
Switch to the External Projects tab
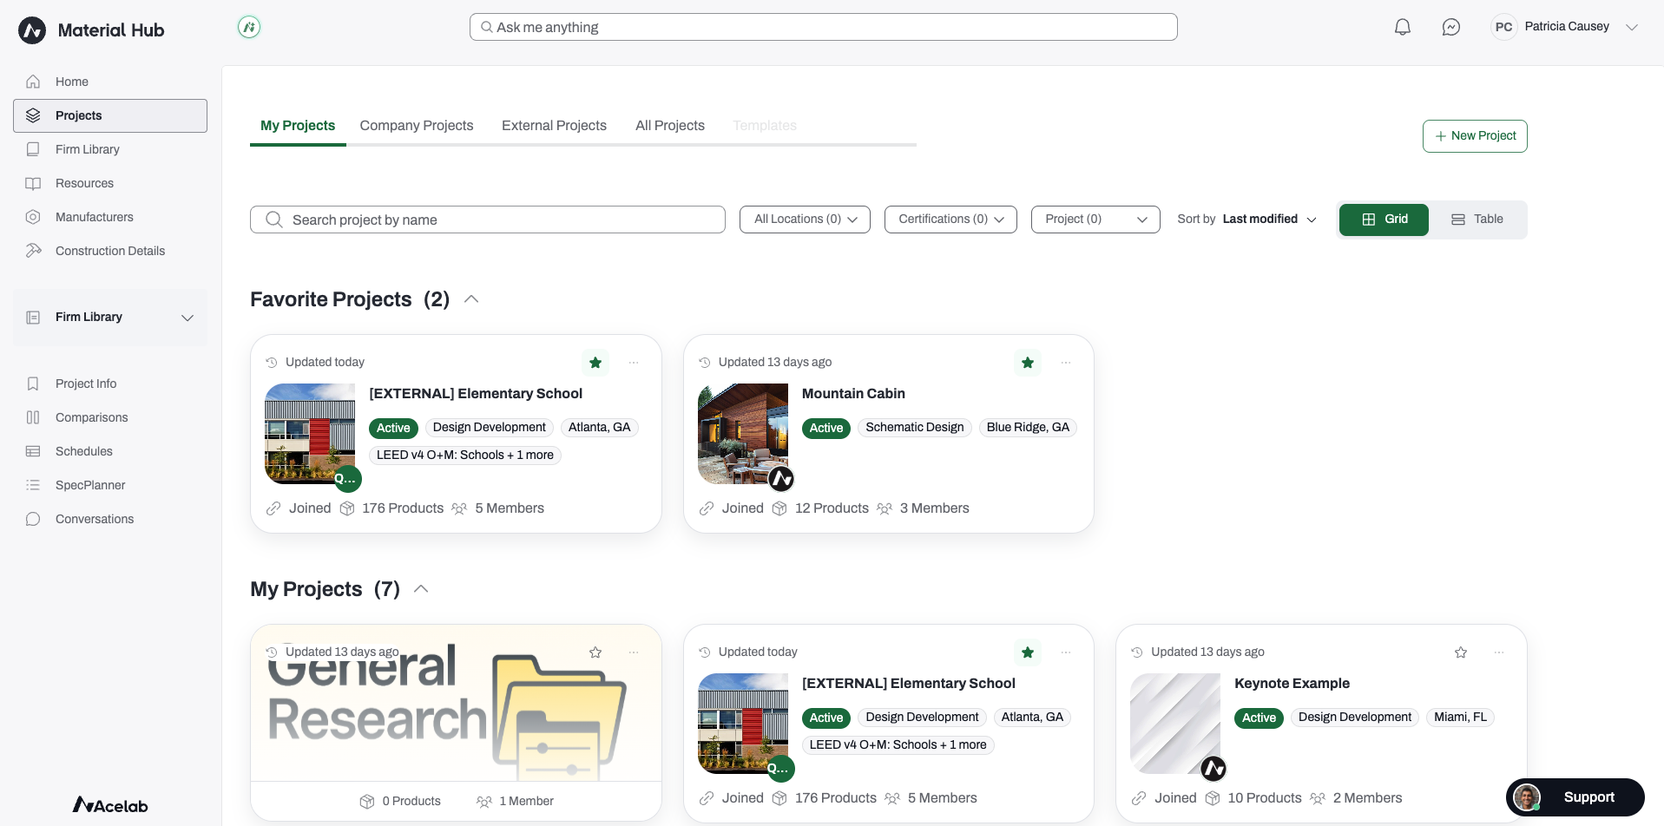coord(554,126)
